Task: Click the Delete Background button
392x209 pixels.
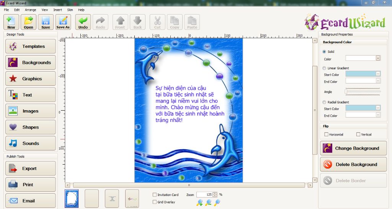Action: [353, 164]
